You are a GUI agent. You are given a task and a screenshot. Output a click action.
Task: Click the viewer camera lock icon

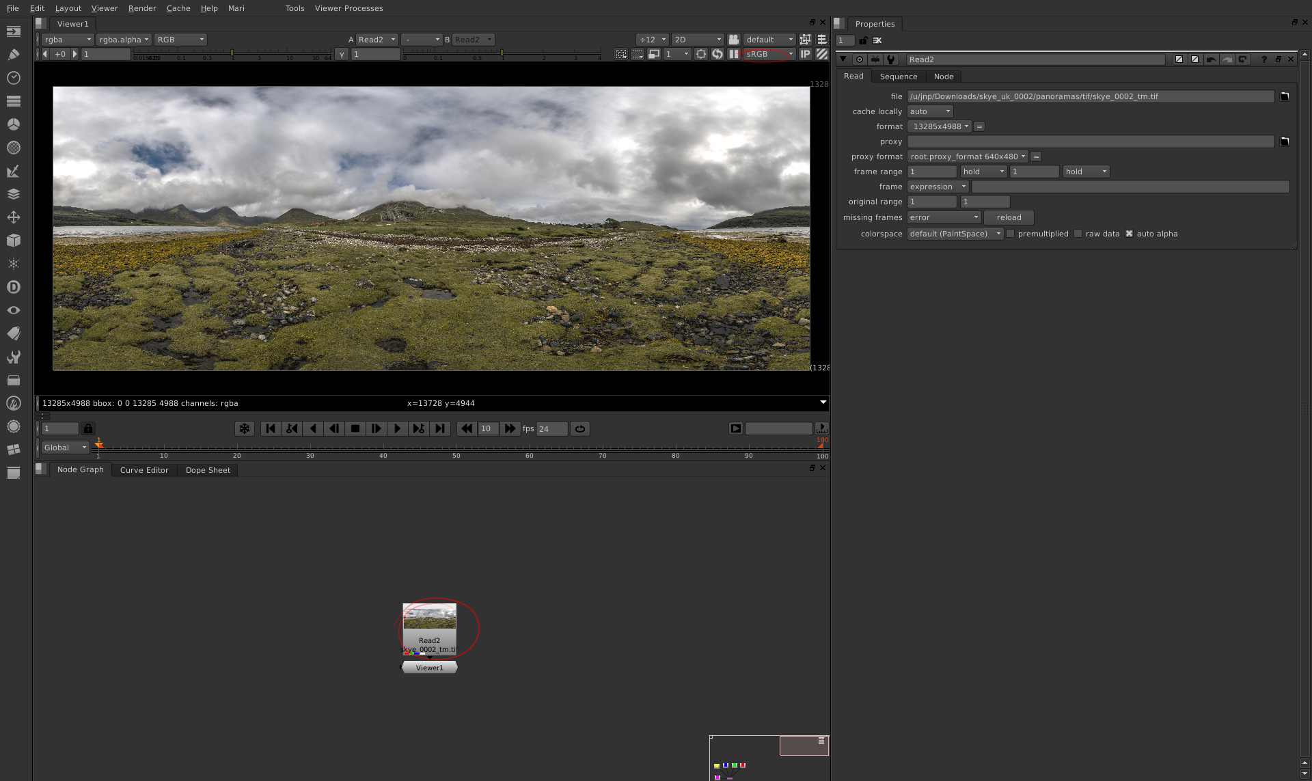[734, 40]
